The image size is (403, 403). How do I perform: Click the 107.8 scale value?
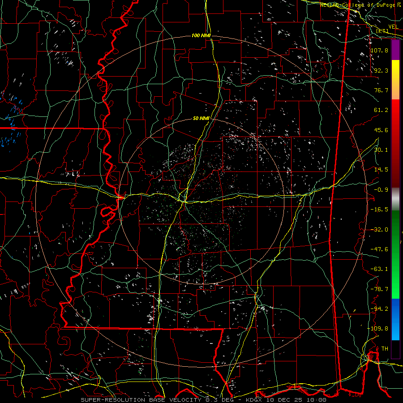(380, 50)
